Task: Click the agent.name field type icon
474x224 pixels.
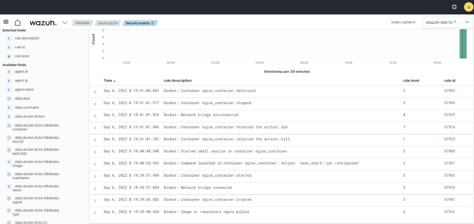Action: click(9, 90)
